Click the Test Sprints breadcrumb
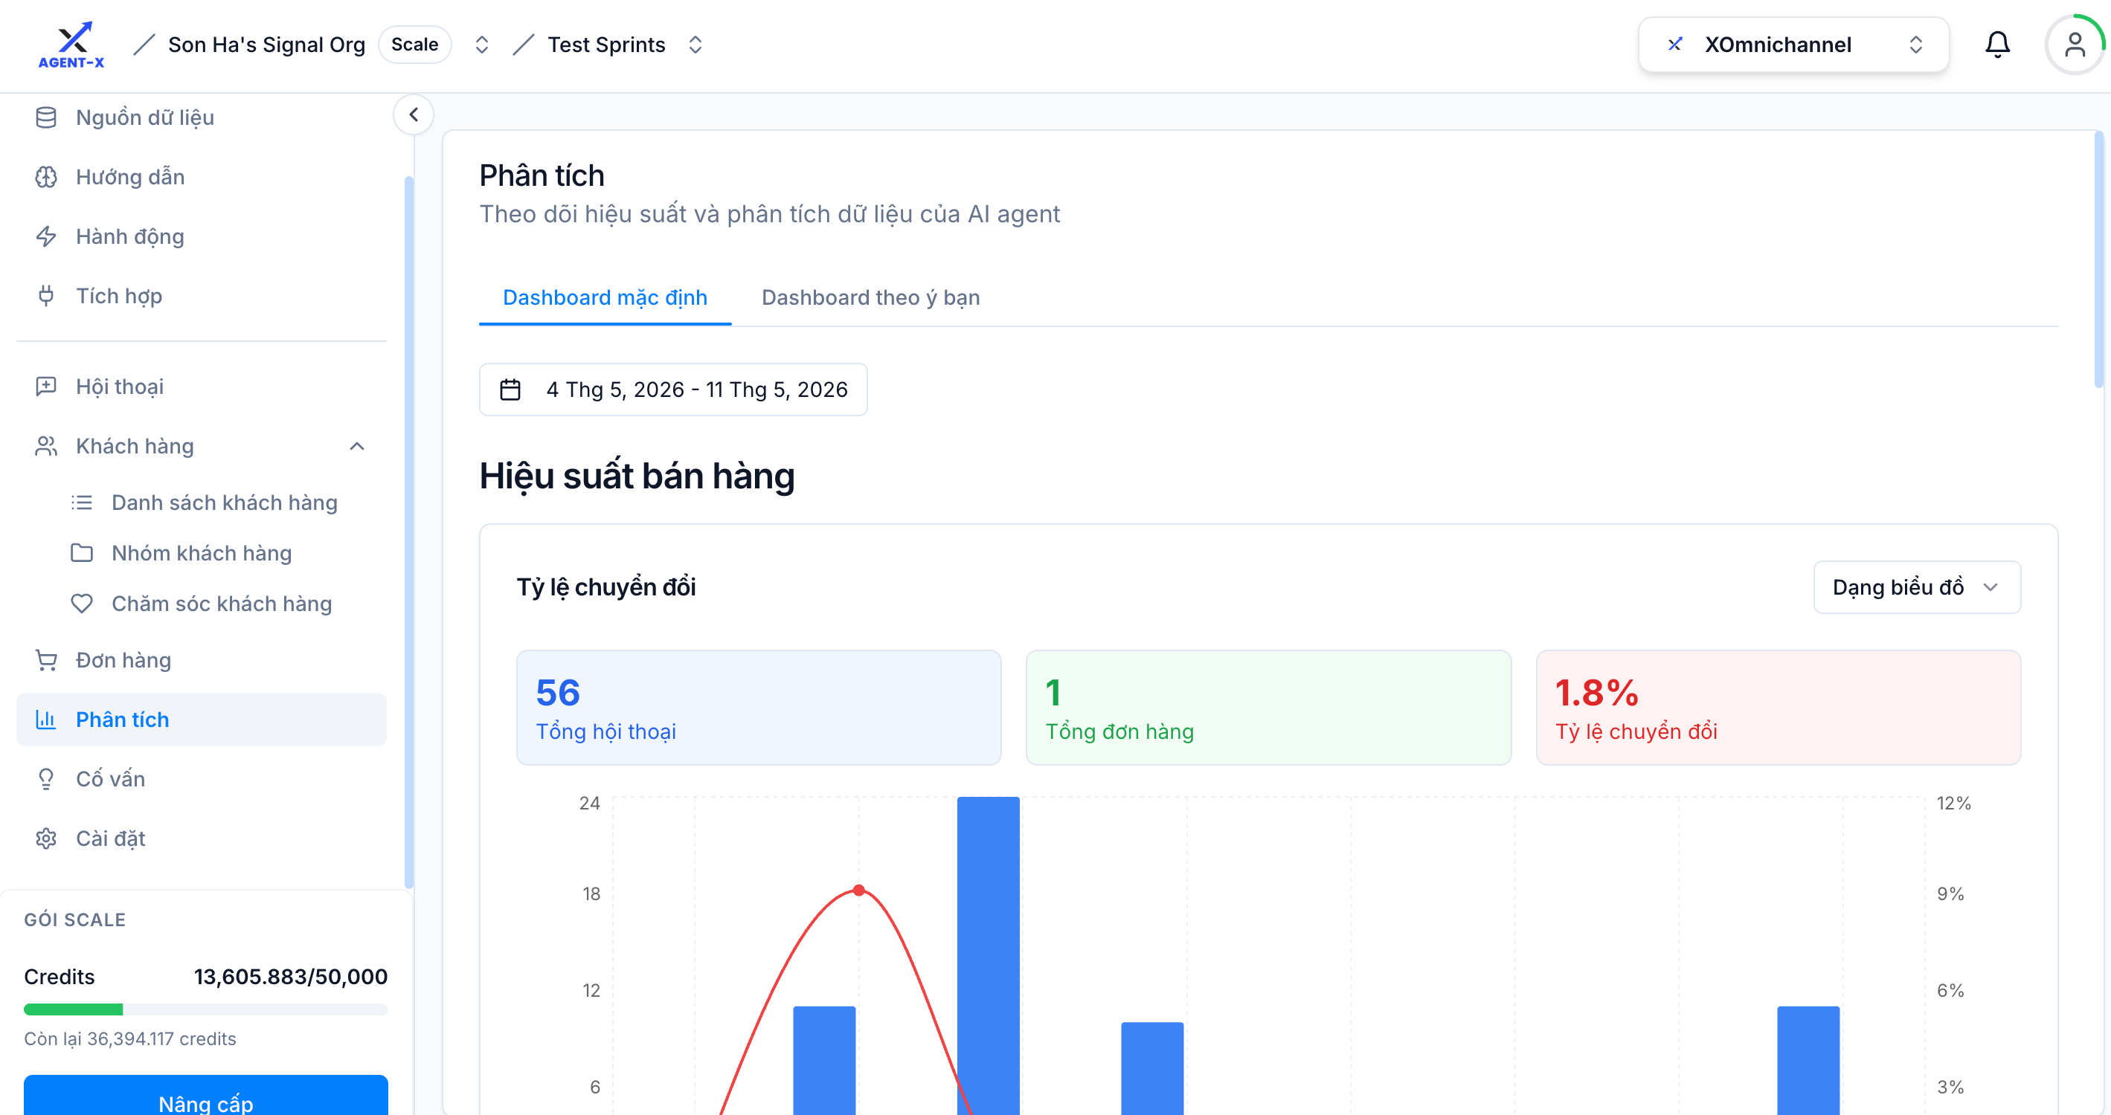The image size is (2111, 1115). pos(605,44)
